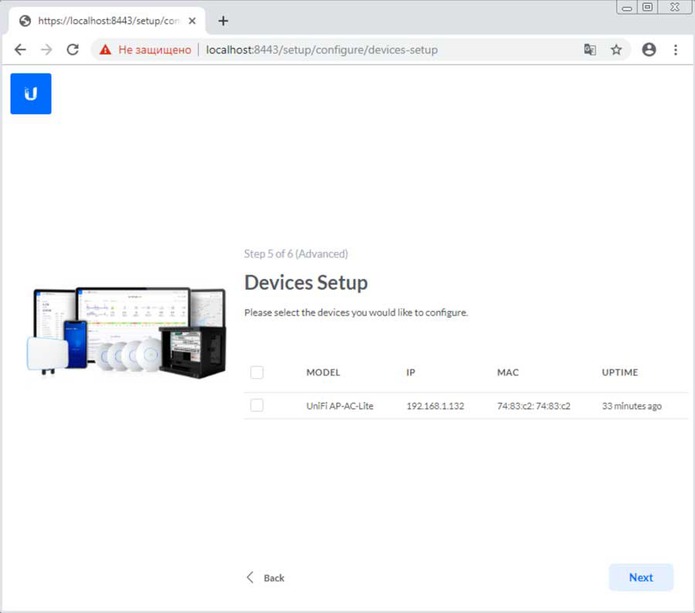This screenshot has height=613, width=695.
Task: Click the "Step 5 of 6 (Advanced)" text
Action: pyautogui.click(x=296, y=254)
